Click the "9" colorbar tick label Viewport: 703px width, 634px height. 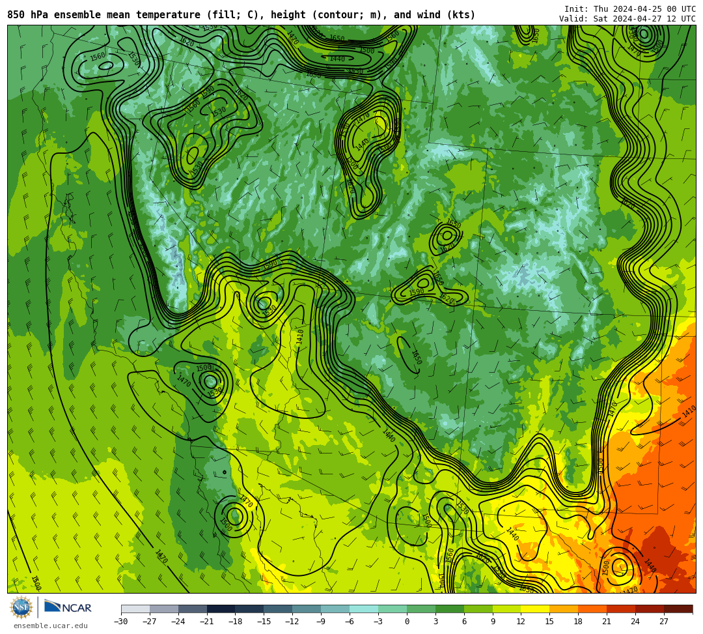tap(493, 622)
